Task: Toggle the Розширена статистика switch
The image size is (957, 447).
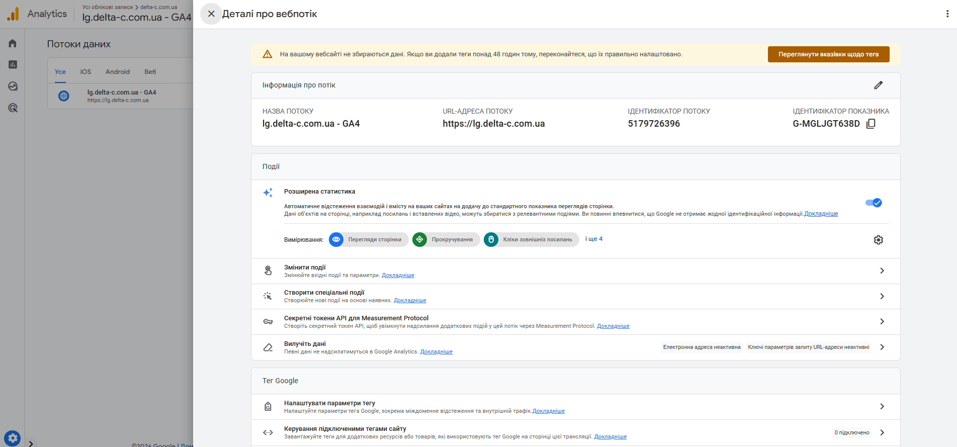Action: [874, 203]
